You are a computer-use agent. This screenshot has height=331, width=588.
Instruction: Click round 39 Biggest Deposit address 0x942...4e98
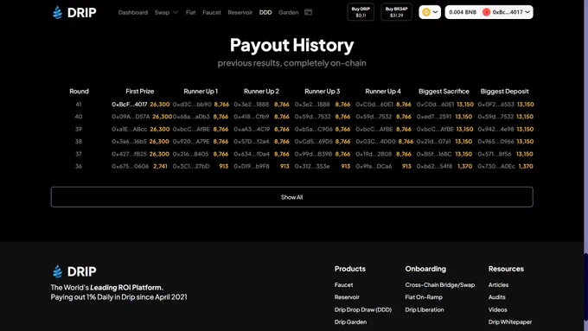(495, 129)
